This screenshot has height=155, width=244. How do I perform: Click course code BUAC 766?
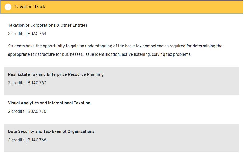[x=37, y=140]
